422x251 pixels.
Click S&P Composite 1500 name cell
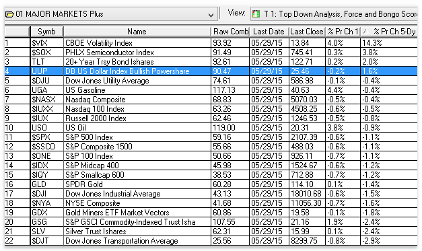coord(137,147)
